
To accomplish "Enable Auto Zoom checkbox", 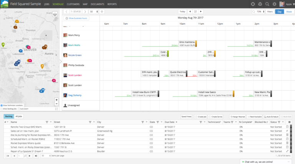I will tap(18, 109).
